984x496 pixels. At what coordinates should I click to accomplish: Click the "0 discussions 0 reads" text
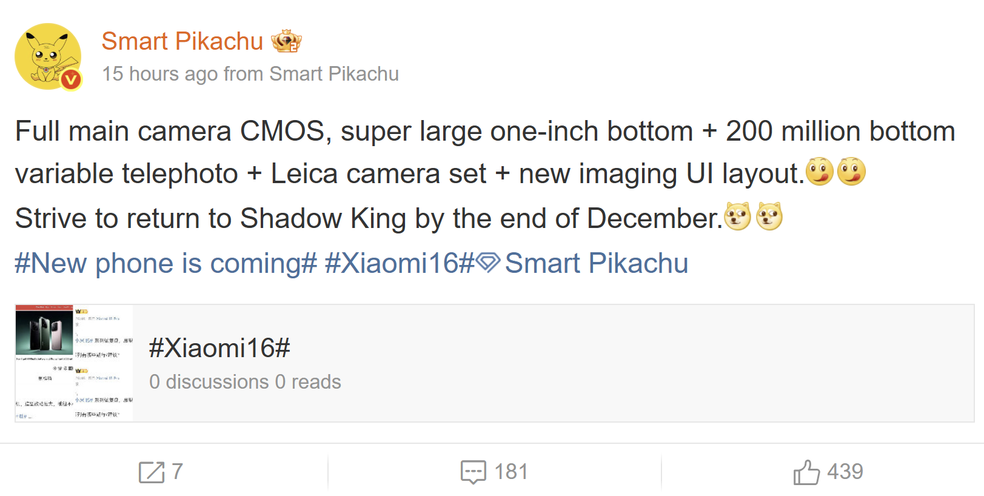[245, 382]
